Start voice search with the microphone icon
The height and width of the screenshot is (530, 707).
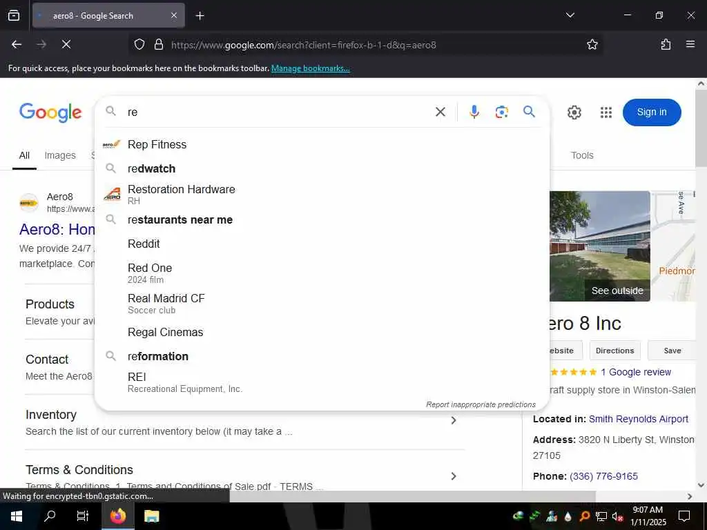tap(474, 112)
